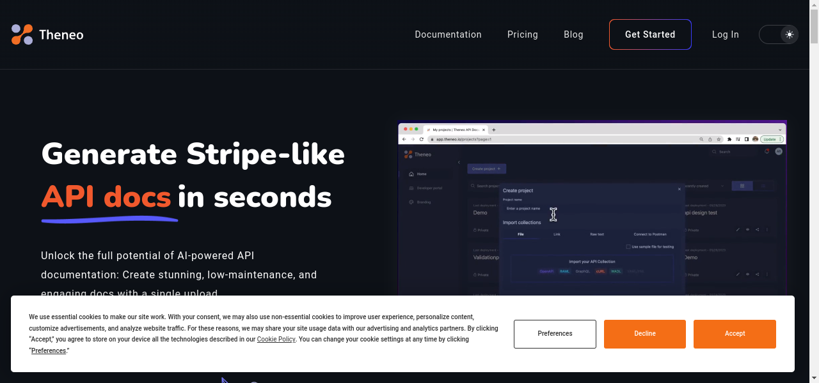
Task: Decline non-essential cookies
Action: (x=644, y=334)
